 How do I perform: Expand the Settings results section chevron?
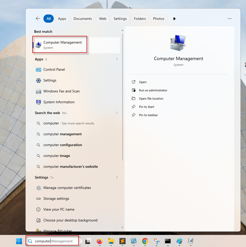(x=117, y=177)
